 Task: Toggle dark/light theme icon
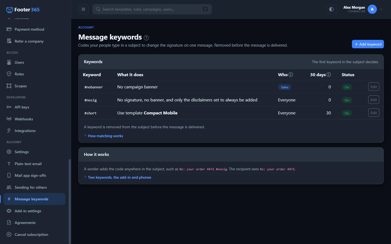331,9
